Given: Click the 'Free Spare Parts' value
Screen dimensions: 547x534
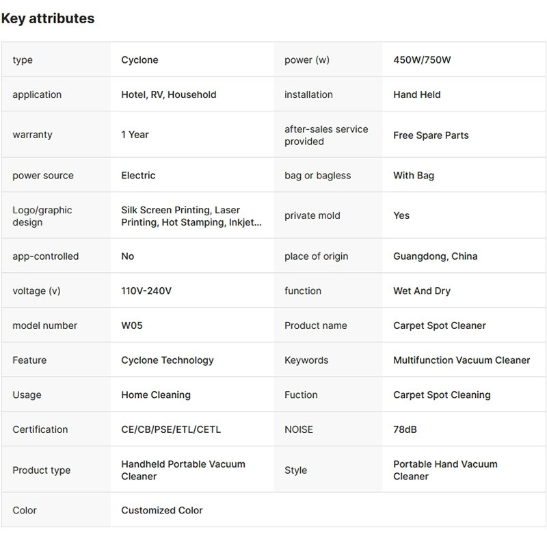Looking at the screenshot, I should [x=431, y=135].
